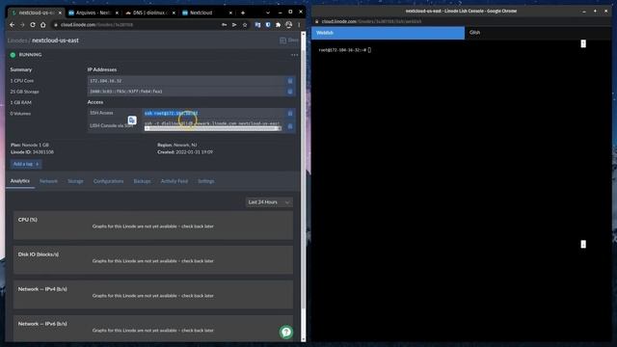This screenshot has width=617, height=347.
Task: Close the DNS tab
Action: (x=174, y=13)
